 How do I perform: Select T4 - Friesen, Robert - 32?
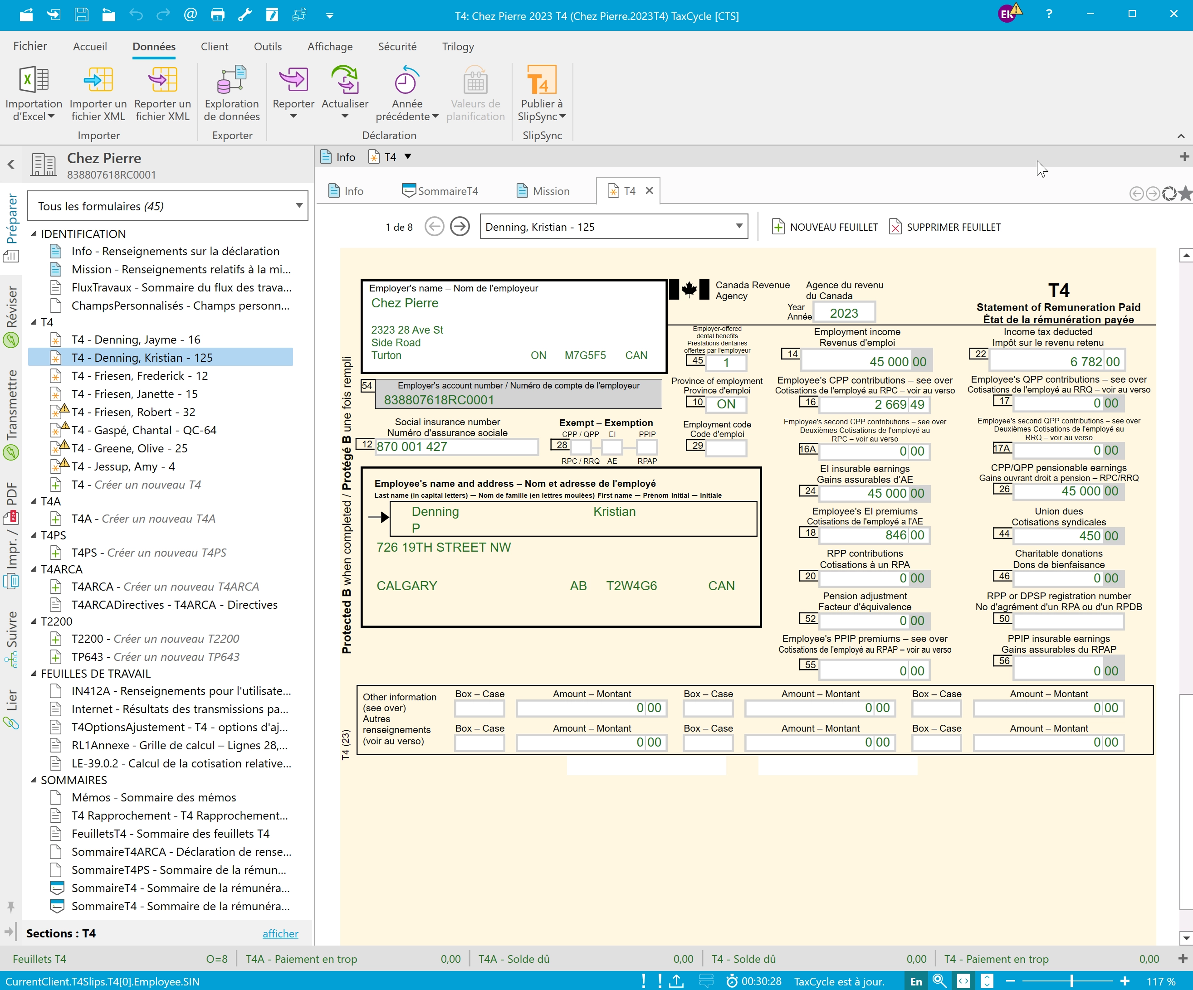point(133,412)
